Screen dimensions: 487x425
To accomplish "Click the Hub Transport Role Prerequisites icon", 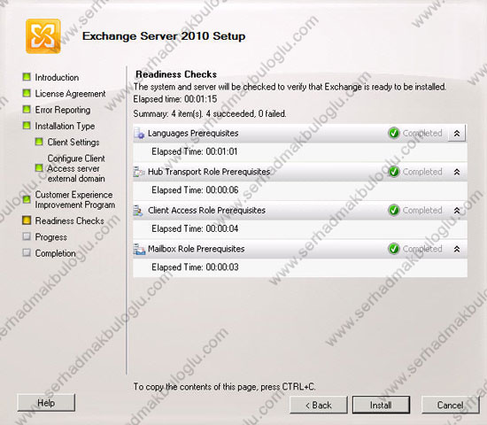I will (139, 172).
